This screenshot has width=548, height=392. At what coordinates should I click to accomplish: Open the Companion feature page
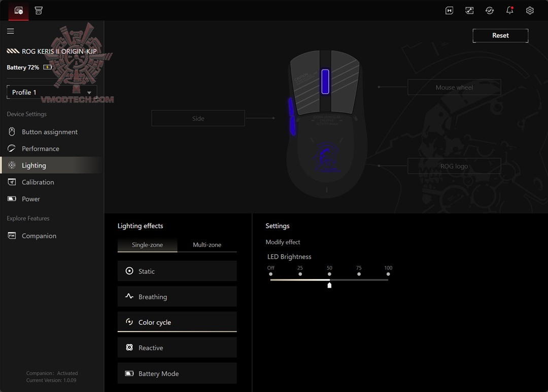tap(39, 236)
